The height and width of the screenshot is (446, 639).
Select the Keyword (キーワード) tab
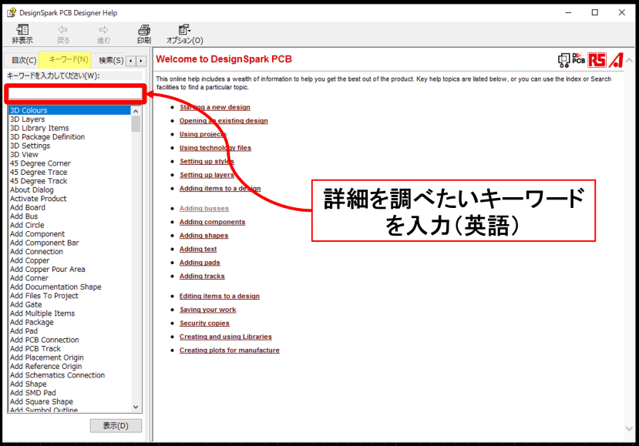65,59
